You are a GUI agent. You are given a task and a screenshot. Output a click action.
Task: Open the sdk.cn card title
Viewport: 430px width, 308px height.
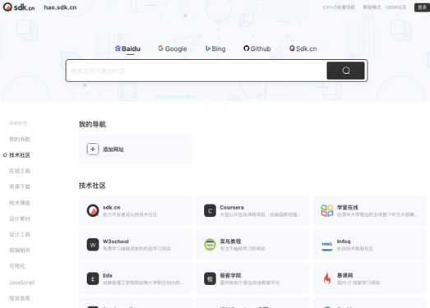[x=112, y=208]
